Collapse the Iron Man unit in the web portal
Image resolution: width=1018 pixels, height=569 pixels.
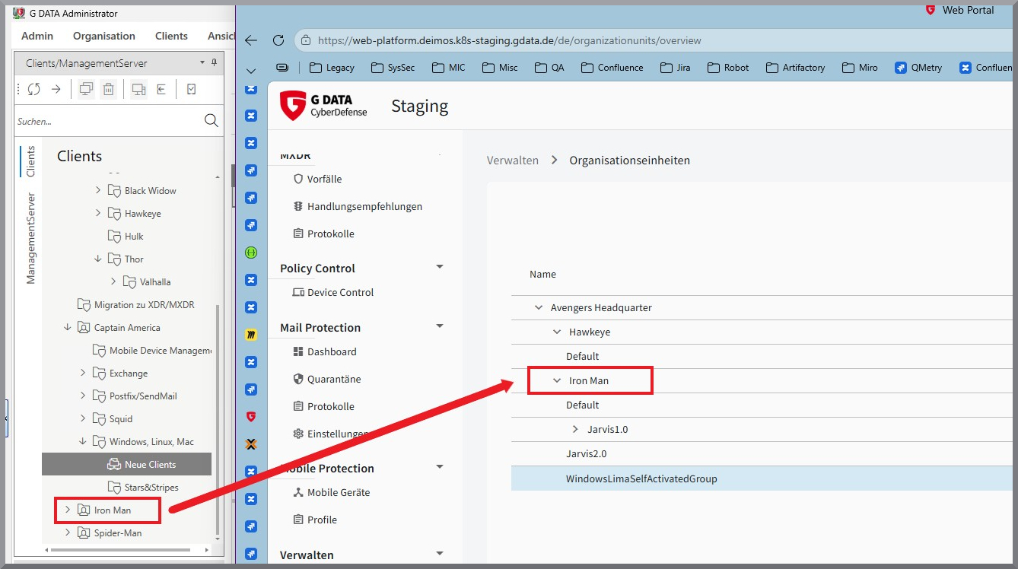coord(558,381)
